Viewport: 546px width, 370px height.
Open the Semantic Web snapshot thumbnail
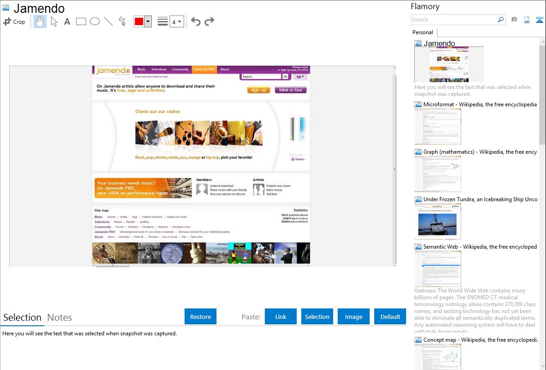pyautogui.click(x=438, y=269)
